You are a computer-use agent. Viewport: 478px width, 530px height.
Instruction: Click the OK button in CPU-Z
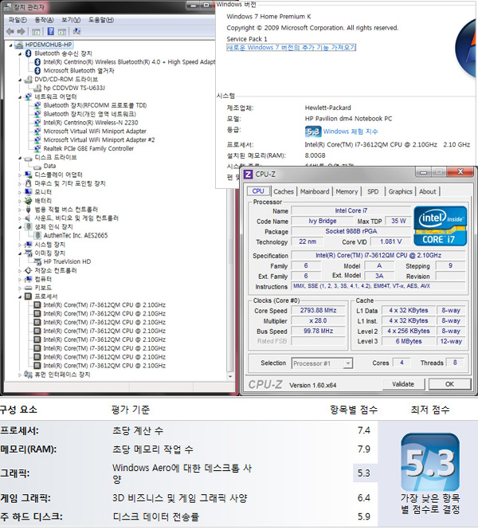click(449, 384)
